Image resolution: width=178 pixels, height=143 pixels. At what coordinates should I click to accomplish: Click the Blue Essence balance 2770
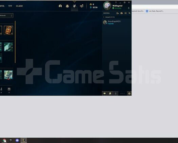point(94,7)
